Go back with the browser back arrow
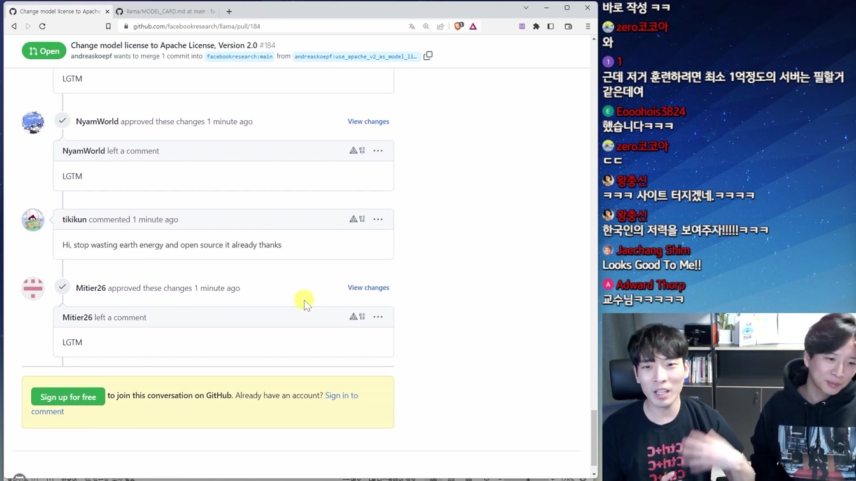 14,26
